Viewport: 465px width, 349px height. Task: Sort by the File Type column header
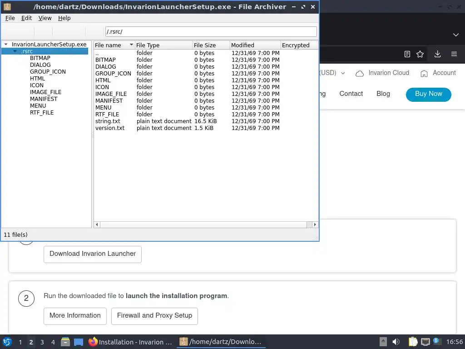click(x=163, y=45)
